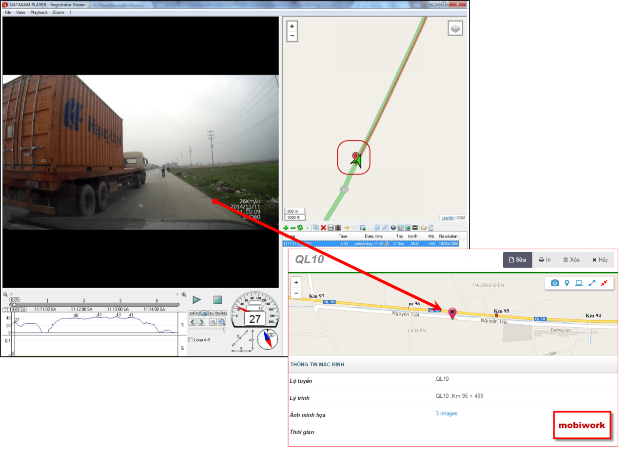Click the Xóa delete button
The image size is (624, 451).
coord(571,260)
